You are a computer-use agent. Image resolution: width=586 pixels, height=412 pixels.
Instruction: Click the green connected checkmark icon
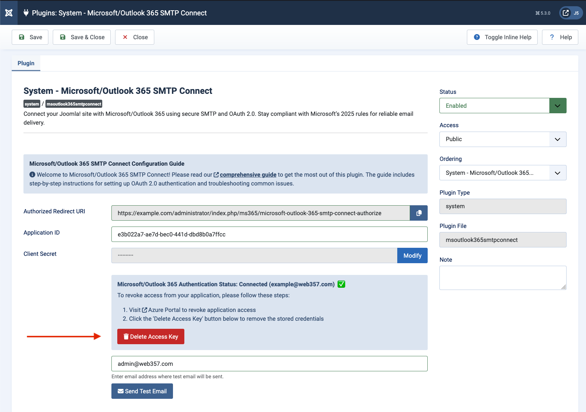(341, 284)
